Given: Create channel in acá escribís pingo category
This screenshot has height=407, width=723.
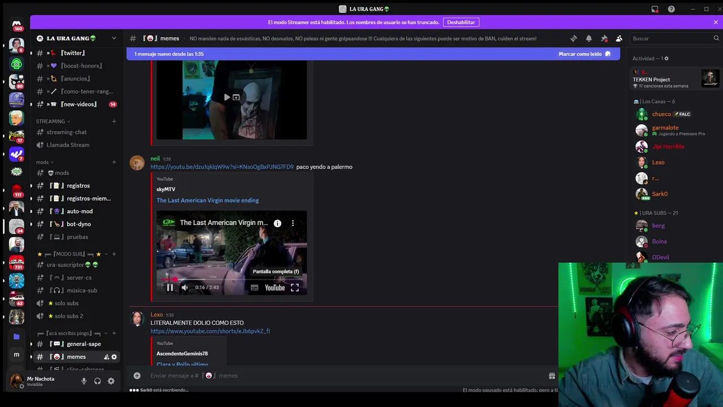Looking at the screenshot, I should pyautogui.click(x=114, y=334).
